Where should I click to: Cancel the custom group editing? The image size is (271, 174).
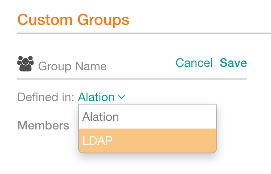click(x=194, y=63)
